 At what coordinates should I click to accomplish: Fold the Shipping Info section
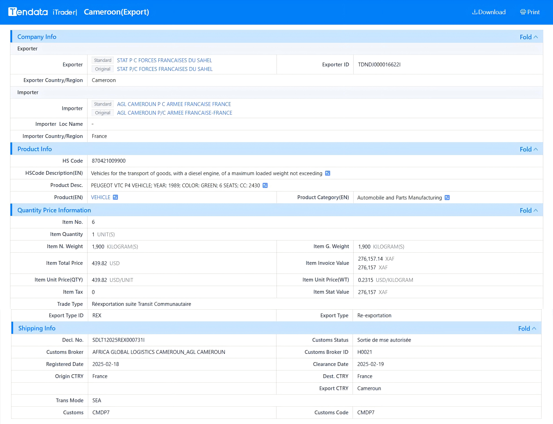pyautogui.click(x=527, y=328)
